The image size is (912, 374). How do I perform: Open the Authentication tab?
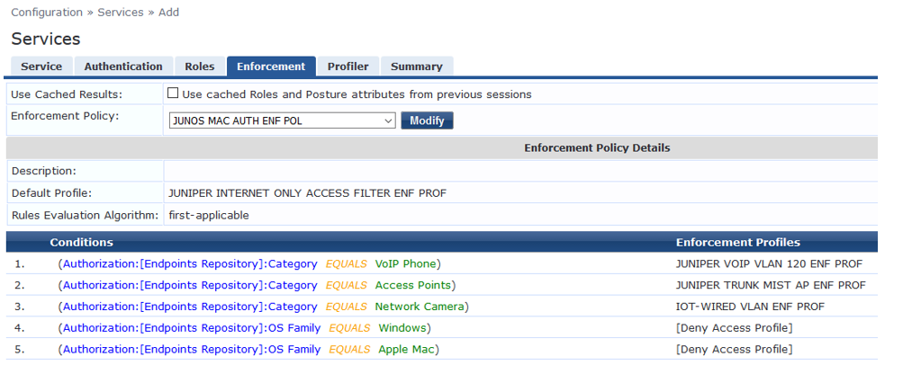pos(123,67)
